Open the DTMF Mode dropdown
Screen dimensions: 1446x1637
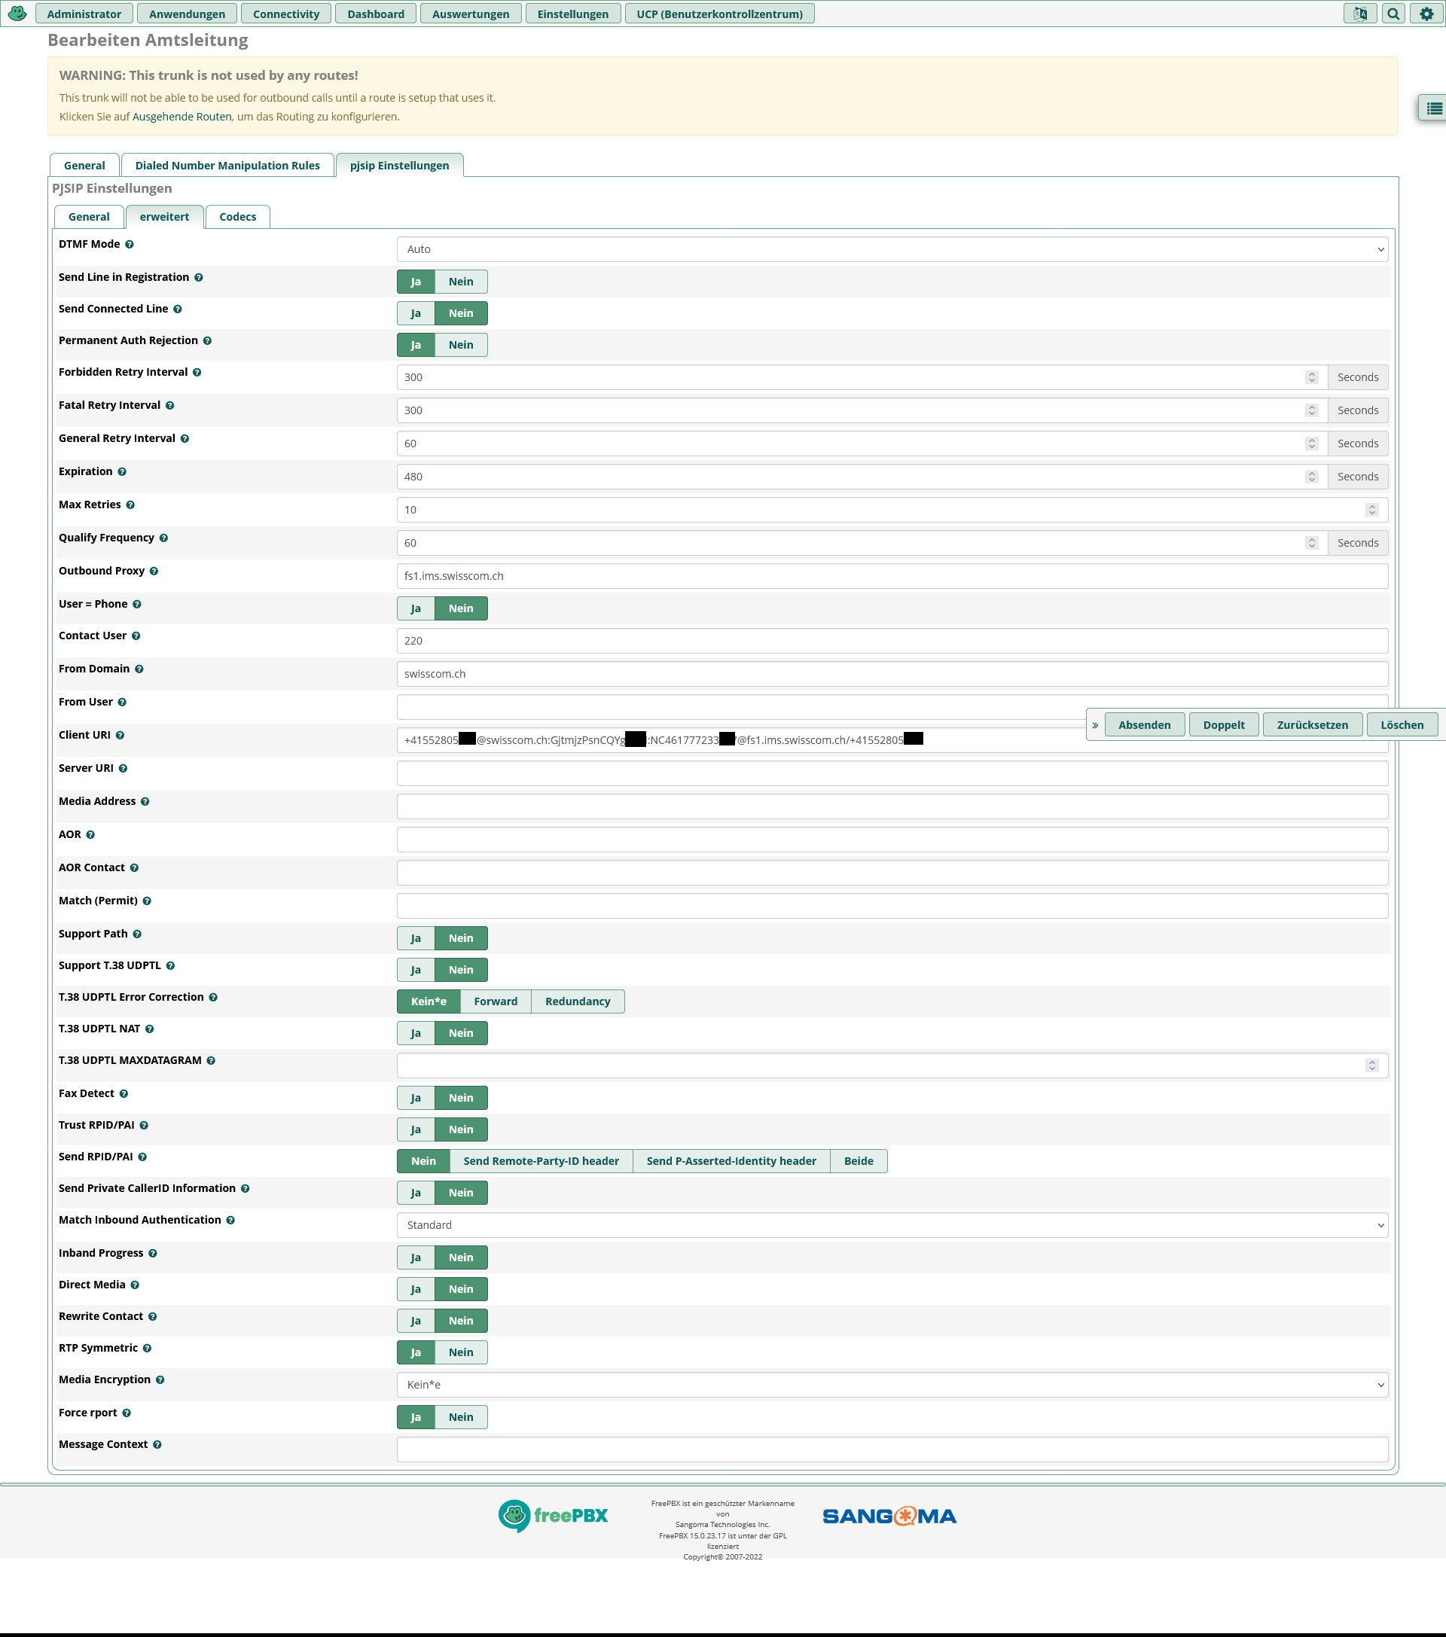pyautogui.click(x=892, y=249)
